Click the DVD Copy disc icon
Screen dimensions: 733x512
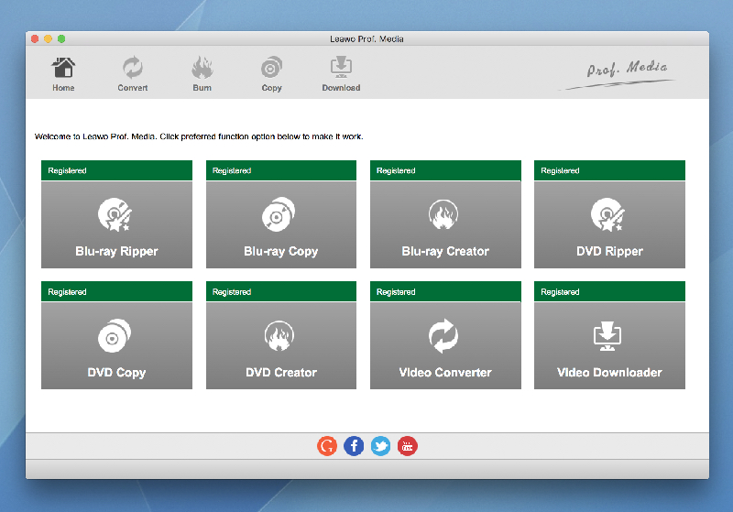115,336
